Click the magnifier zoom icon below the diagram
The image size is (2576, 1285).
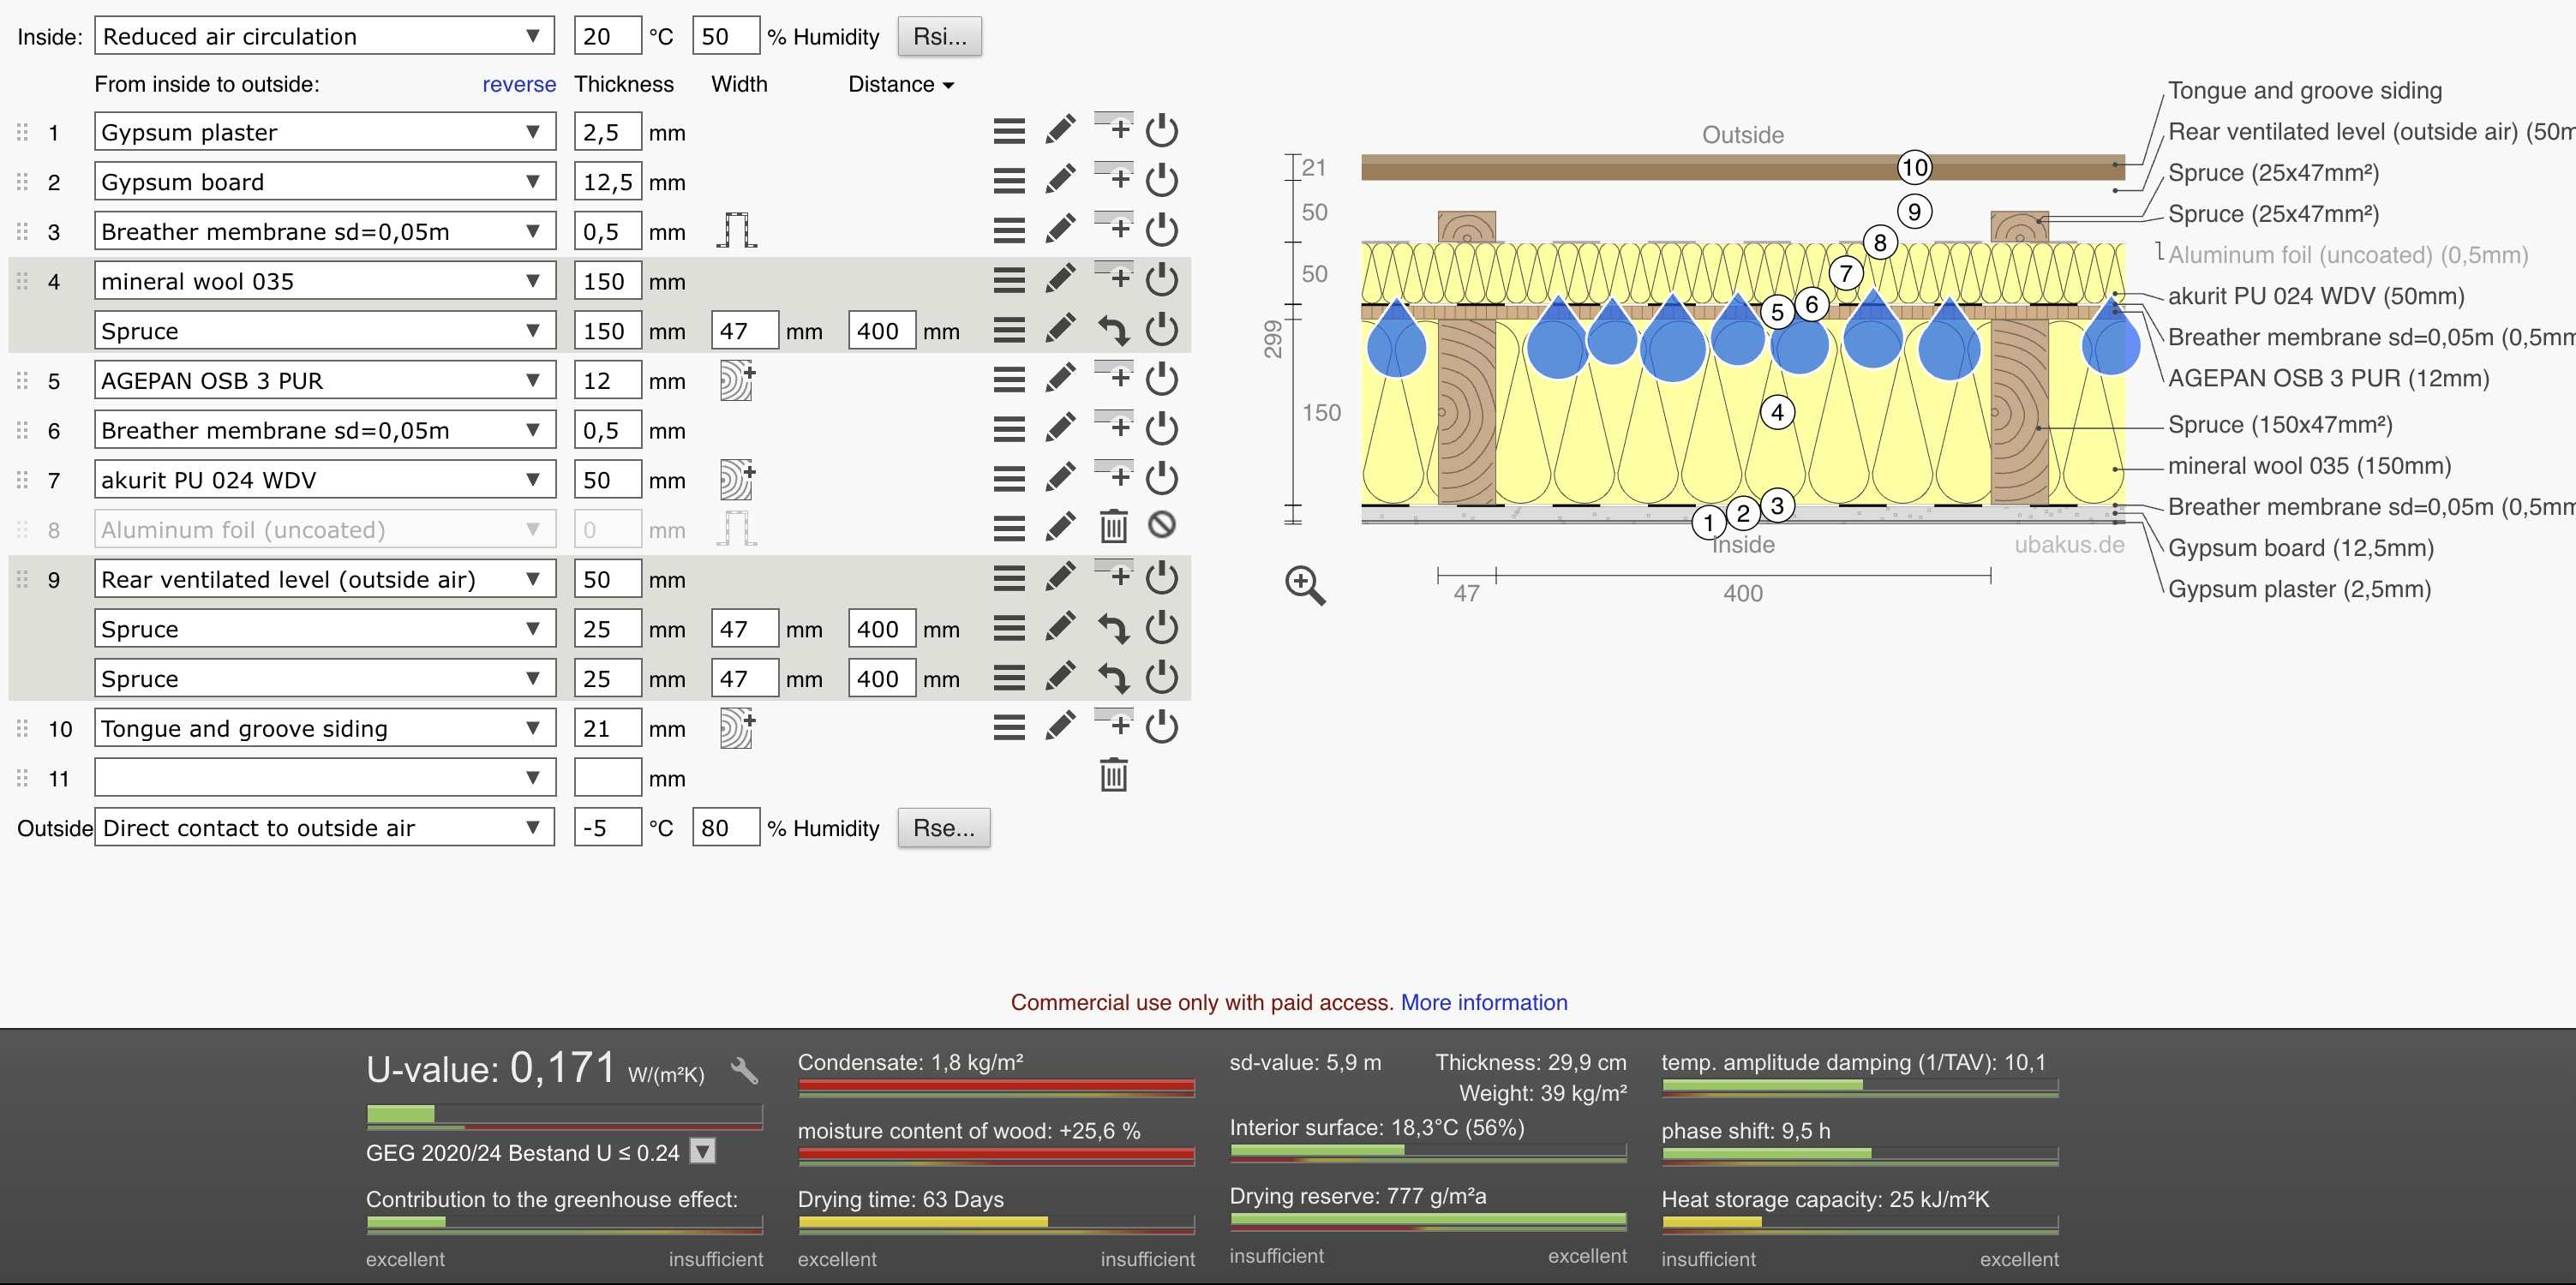tap(1305, 585)
